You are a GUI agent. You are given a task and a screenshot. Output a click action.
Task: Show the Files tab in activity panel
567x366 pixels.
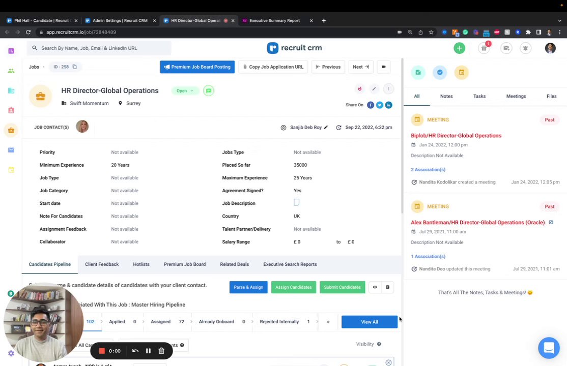pyautogui.click(x=551, y=96)
